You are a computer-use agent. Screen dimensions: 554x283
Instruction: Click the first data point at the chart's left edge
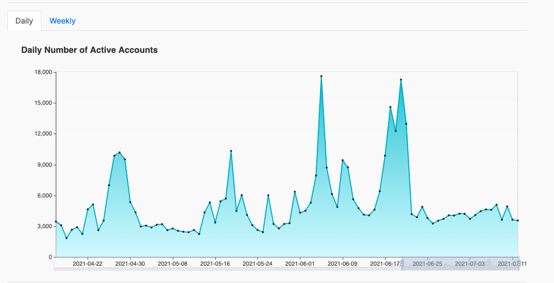pos(56,221)
